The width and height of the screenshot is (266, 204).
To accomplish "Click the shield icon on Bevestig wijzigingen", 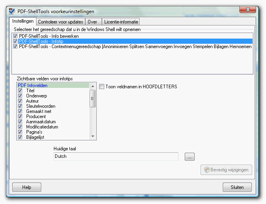I will pos(207,170).
